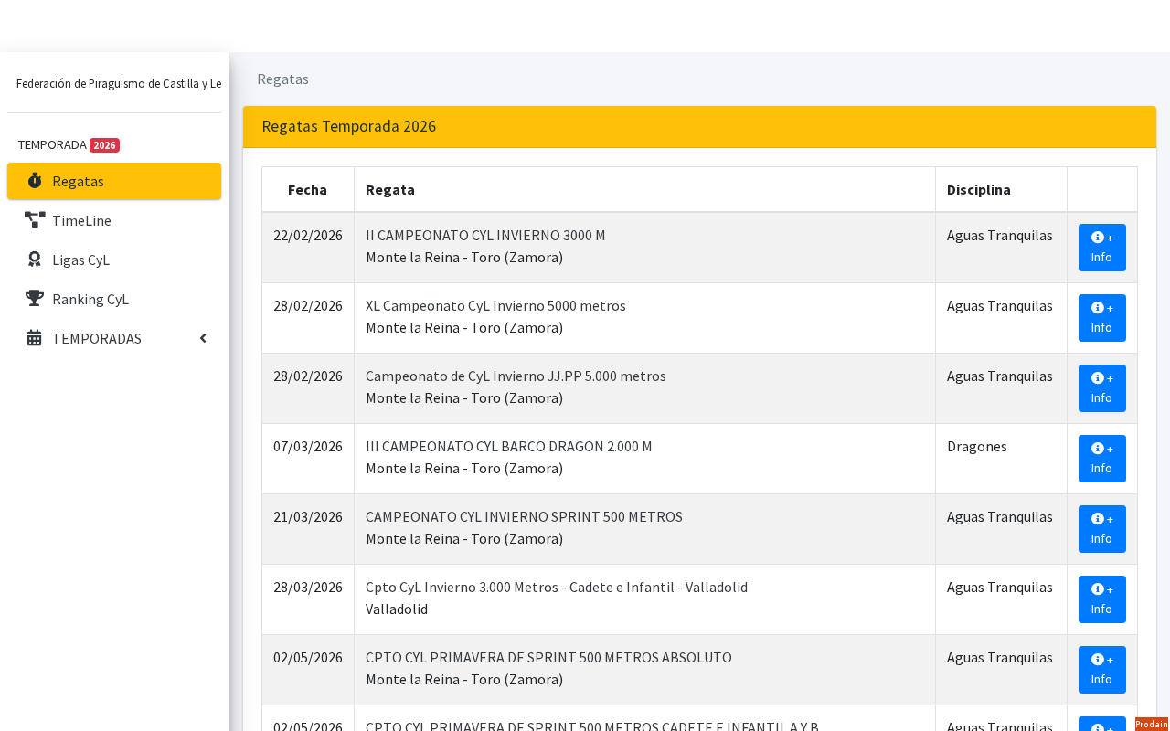Click the calendar icon beside TEMPORADAS

point(35,338)
